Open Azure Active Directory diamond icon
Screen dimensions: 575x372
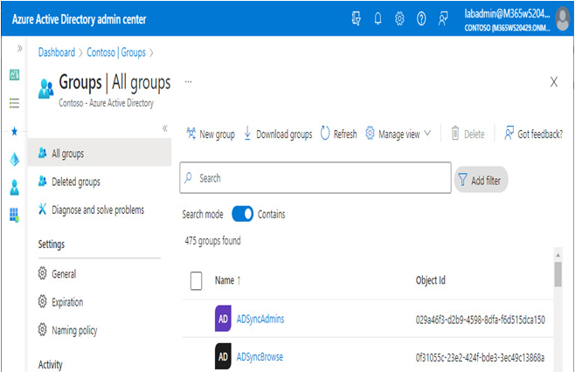tap(14, 159)
